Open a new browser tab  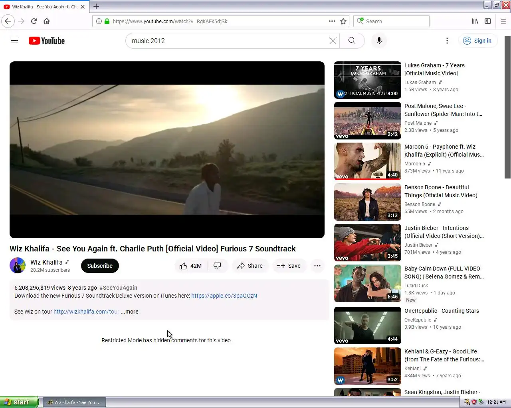(x=96, y=6)
